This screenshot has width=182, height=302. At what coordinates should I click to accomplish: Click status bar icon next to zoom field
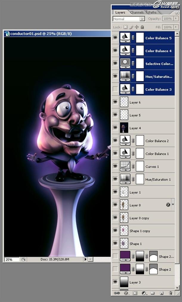click(x=24, y=259)
